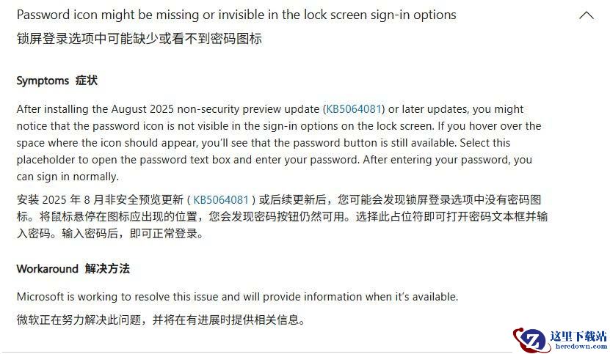Click the word "Symptoms" in the heading
610x354 pixels.
[43, 81]
